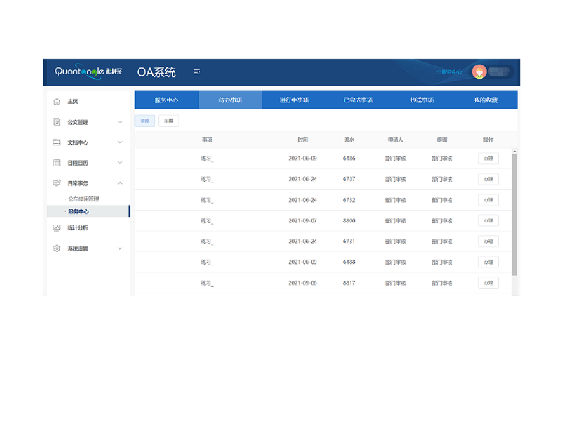
Task: Click 办理 for serial 6486
Action: pyautogui.click(x=488, y=158)
